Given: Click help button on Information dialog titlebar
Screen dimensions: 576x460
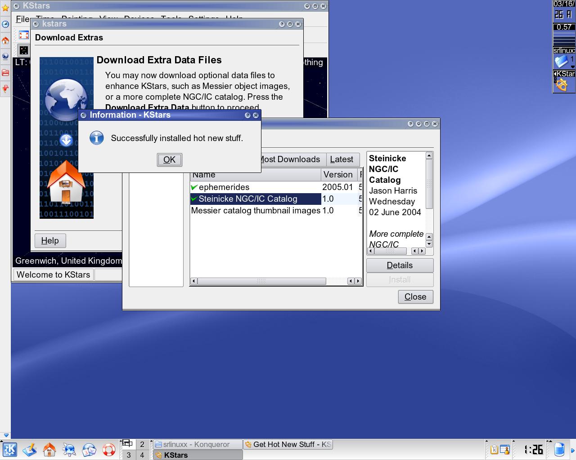Looking at the screenshot, I should pos(247,115).
